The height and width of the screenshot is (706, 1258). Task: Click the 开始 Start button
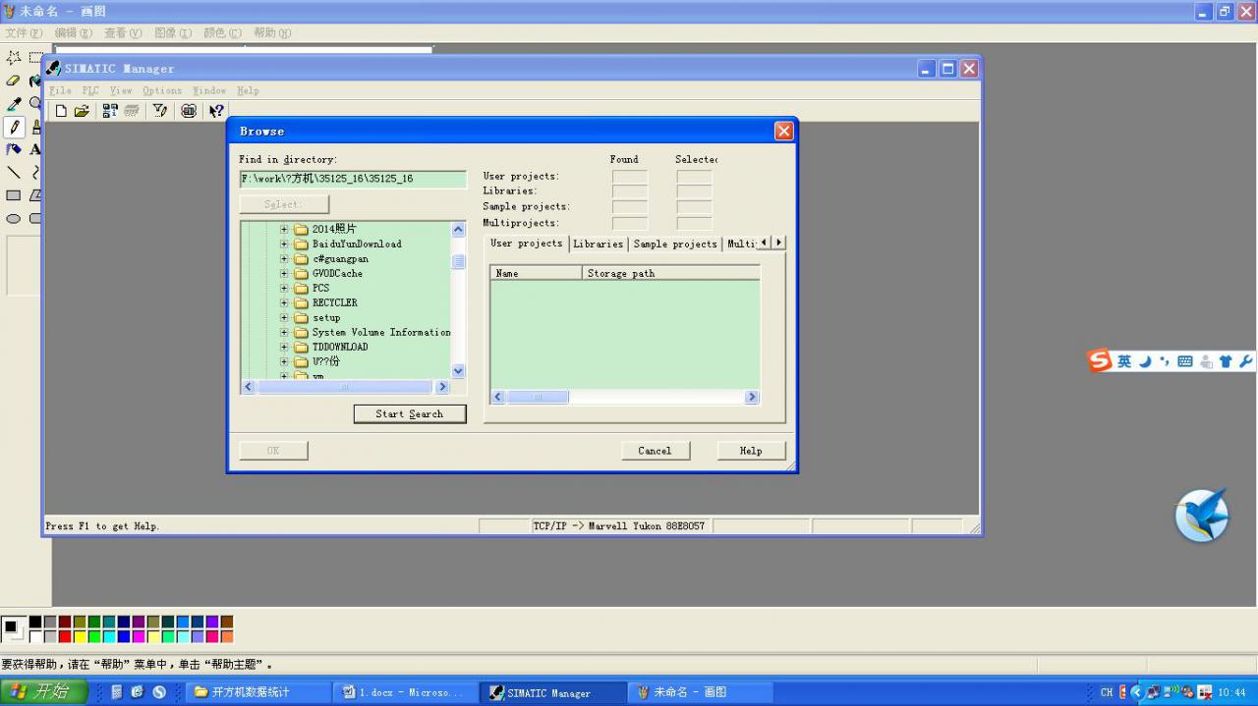(44, 692)
